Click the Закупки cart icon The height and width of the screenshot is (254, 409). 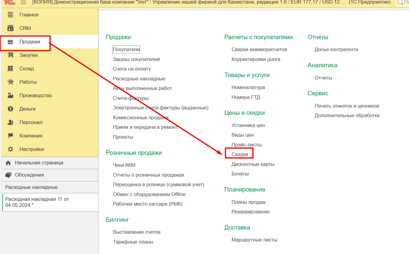[x=10, y=55]
